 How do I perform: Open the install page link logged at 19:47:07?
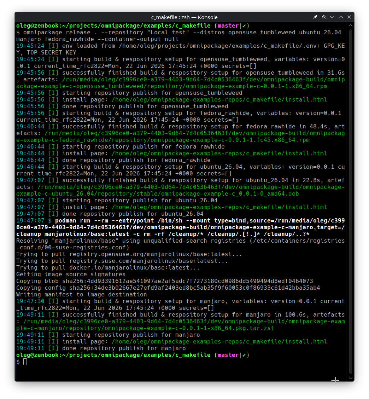click(x=219, y=207)
